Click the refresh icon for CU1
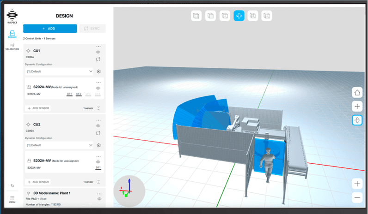 tap(98, 59)
